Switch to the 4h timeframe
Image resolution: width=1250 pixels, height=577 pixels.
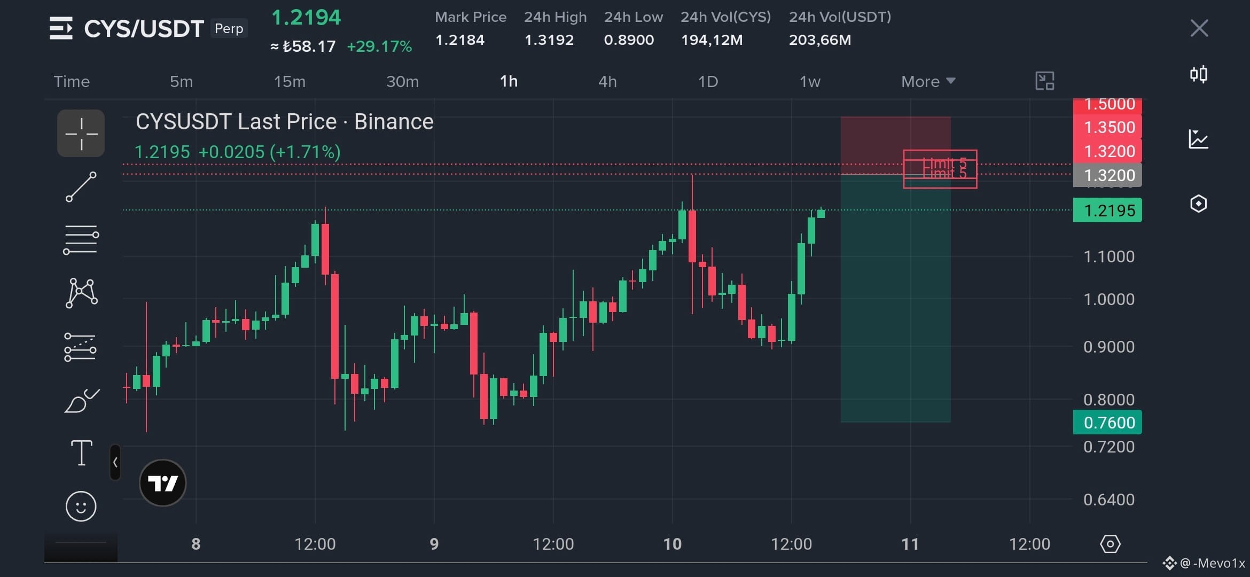[x=607, y=81]
